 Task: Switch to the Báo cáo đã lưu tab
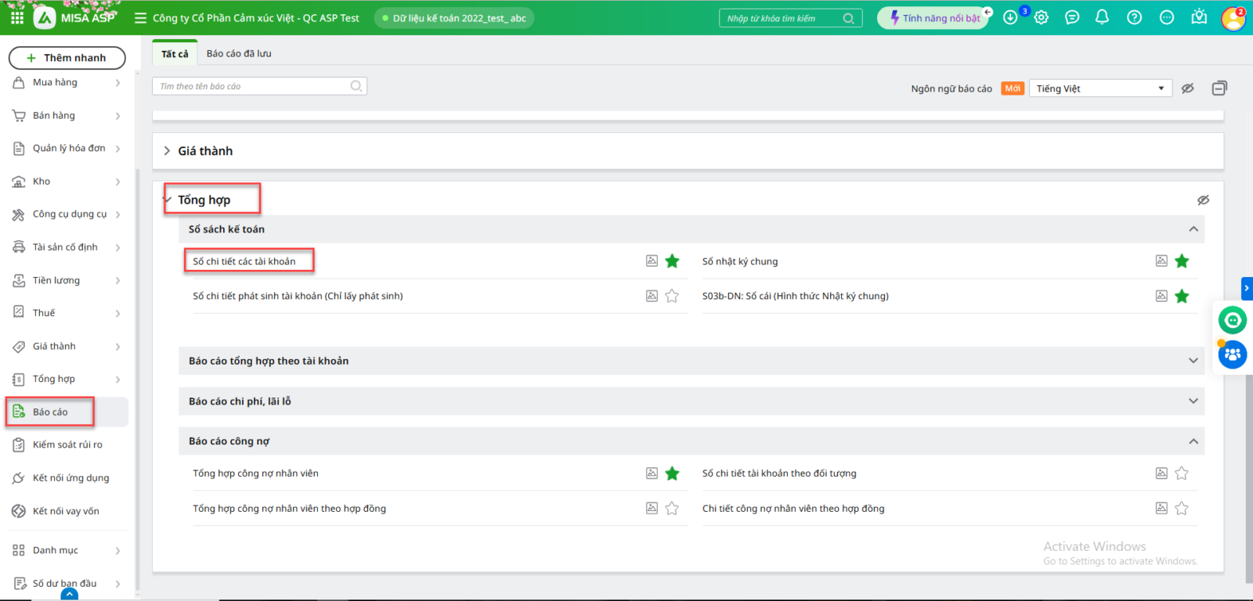[x=239, y=54]
